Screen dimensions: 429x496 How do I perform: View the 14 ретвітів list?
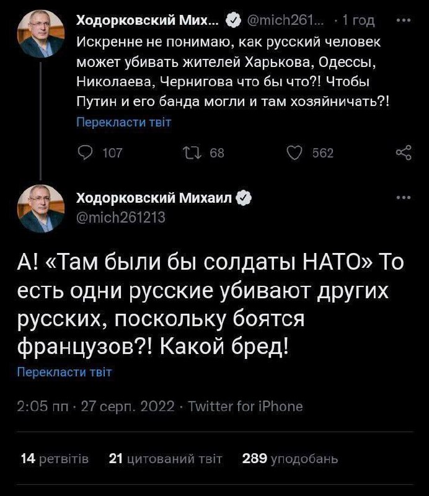click(55, 459)
